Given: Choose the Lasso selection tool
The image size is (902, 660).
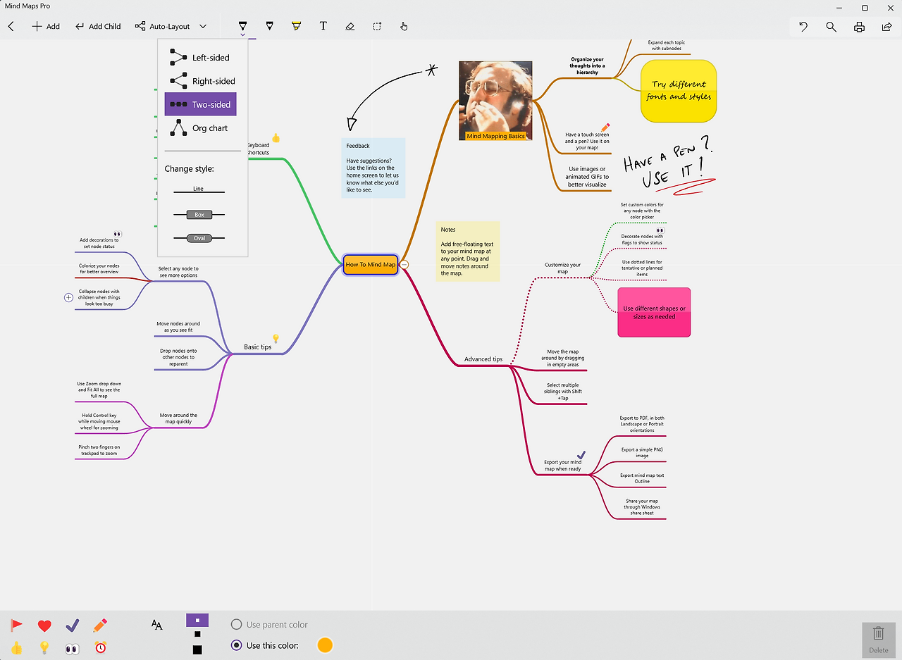Looking at the screenshot, I should pos(377,25).
